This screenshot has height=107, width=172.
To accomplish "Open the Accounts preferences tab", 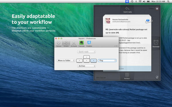I will point(74,44).
